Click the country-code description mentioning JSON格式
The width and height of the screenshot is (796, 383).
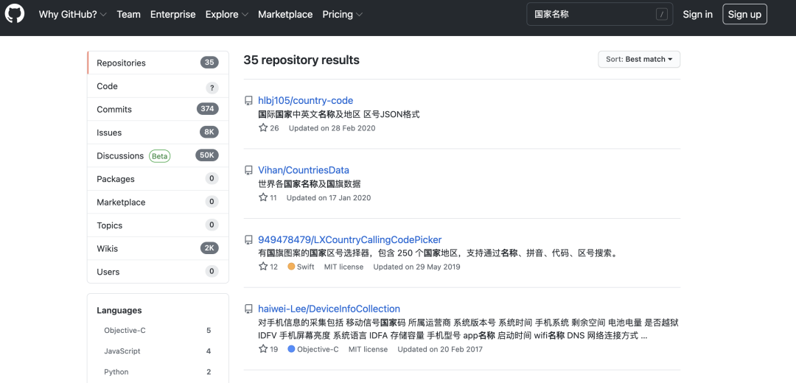point(338,114)
